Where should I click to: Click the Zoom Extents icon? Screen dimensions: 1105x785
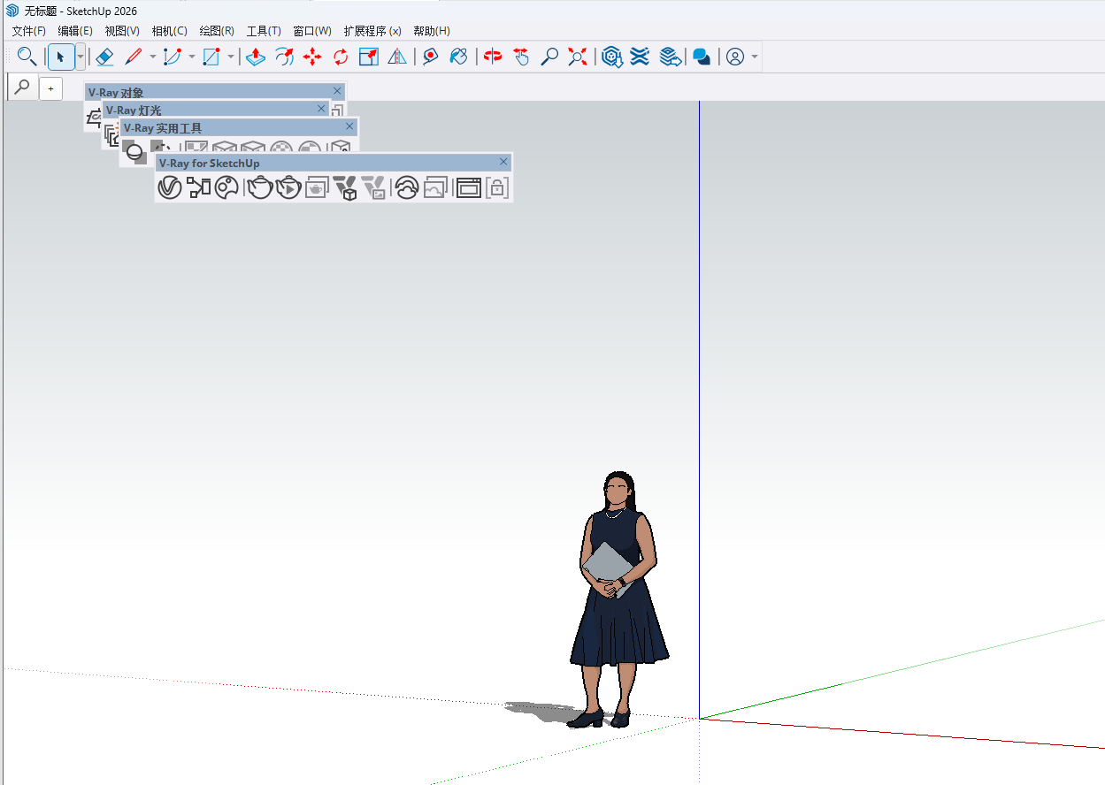577,57
